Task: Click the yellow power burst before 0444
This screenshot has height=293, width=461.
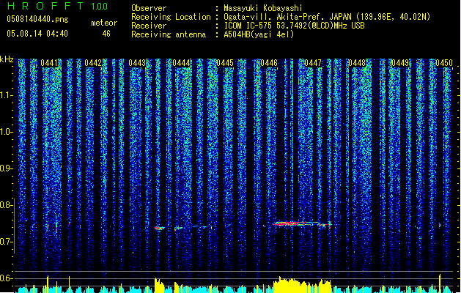Action: coord(159,285)
